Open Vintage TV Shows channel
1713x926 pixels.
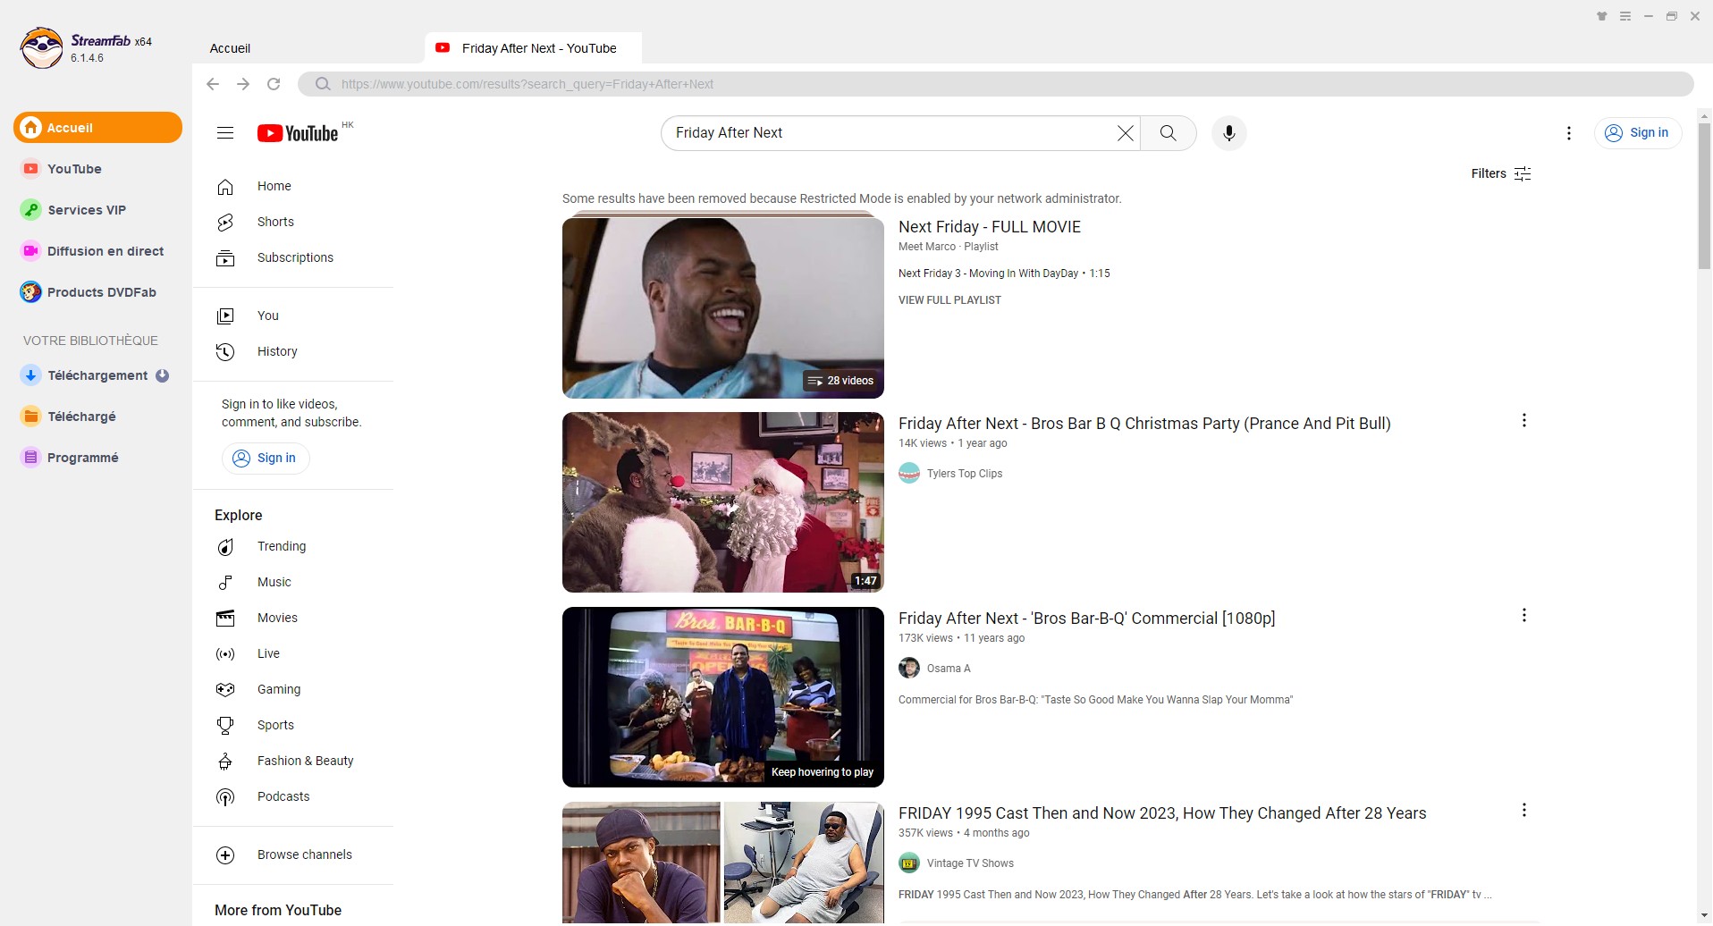point(970,863)
